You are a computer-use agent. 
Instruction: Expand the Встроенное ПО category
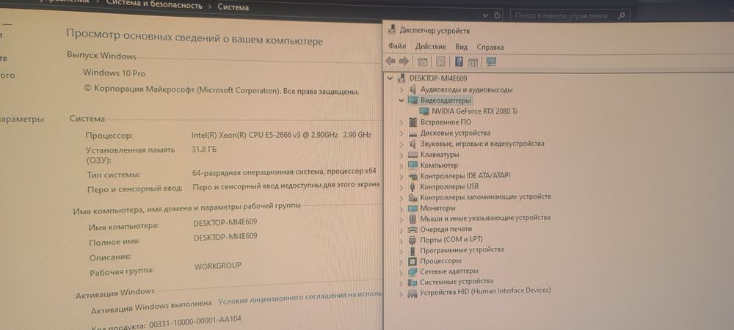coord(401,122)
